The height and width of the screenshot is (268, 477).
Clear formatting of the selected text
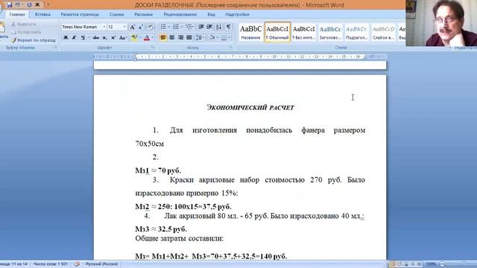click(x=151, y=28)
